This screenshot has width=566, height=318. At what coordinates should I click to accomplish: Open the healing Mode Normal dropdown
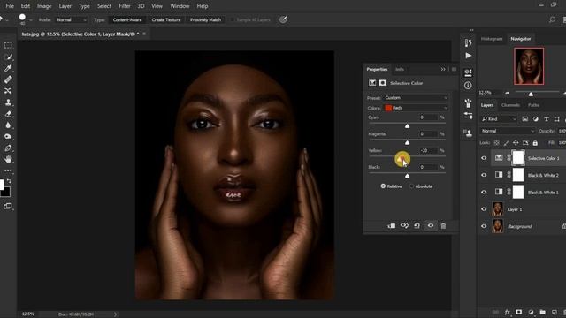[71, 19]
